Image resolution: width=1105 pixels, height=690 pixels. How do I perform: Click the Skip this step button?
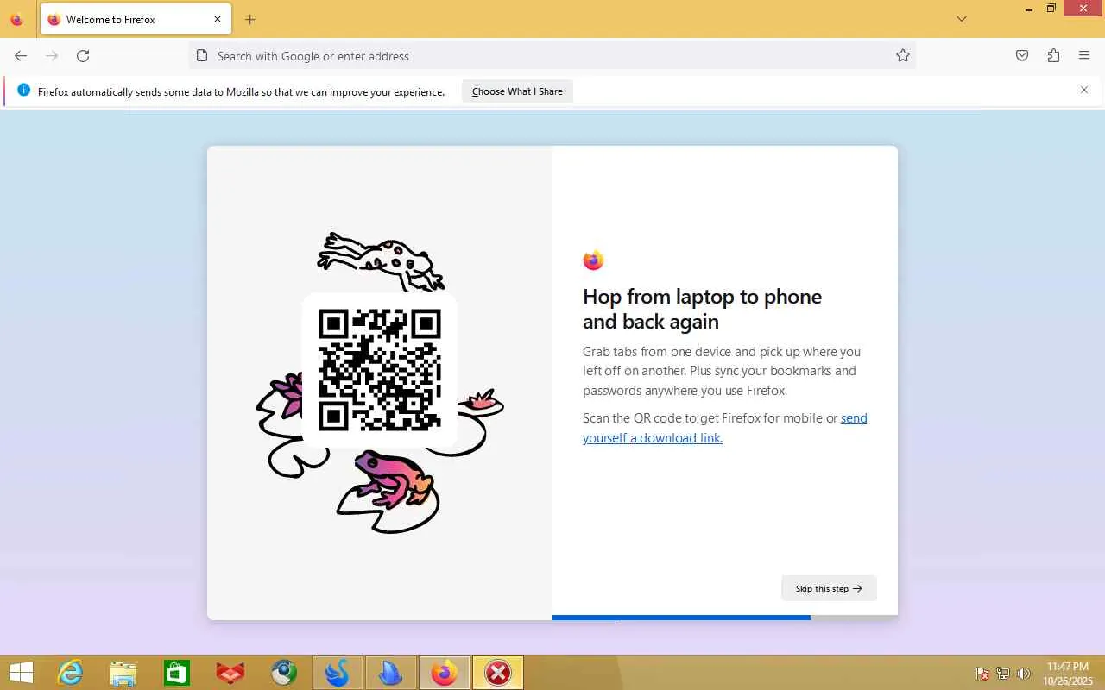pos(829,588)
